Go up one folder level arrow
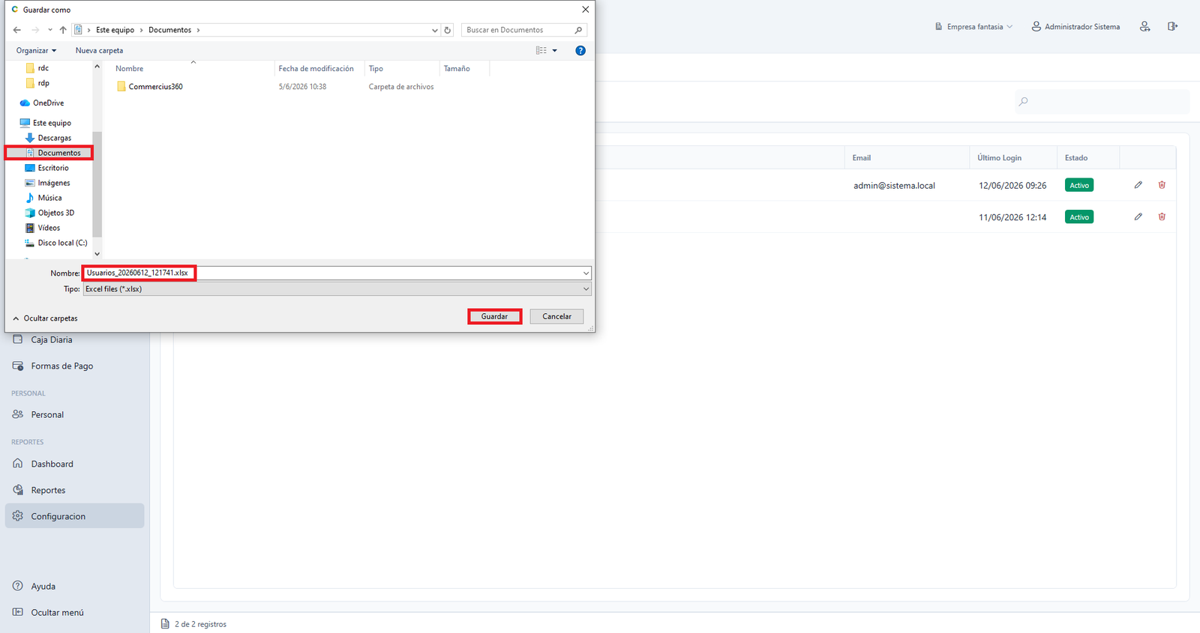Screen dimensions: 1200x633 tap(63, 30)
